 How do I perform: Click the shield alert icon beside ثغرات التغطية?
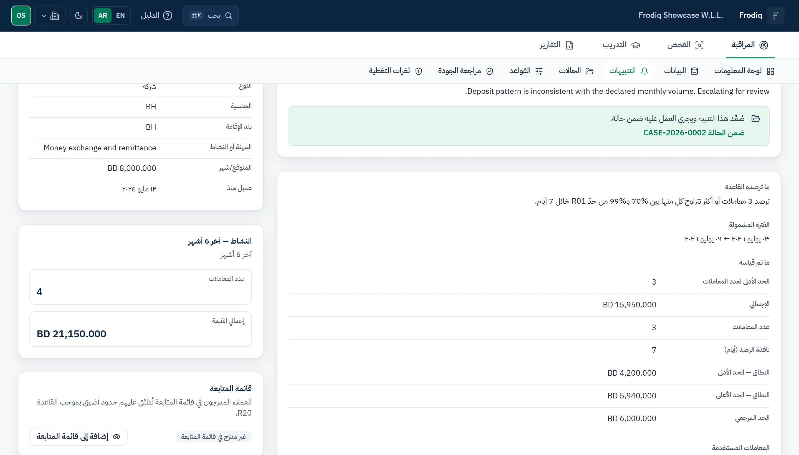pos(418,71)
